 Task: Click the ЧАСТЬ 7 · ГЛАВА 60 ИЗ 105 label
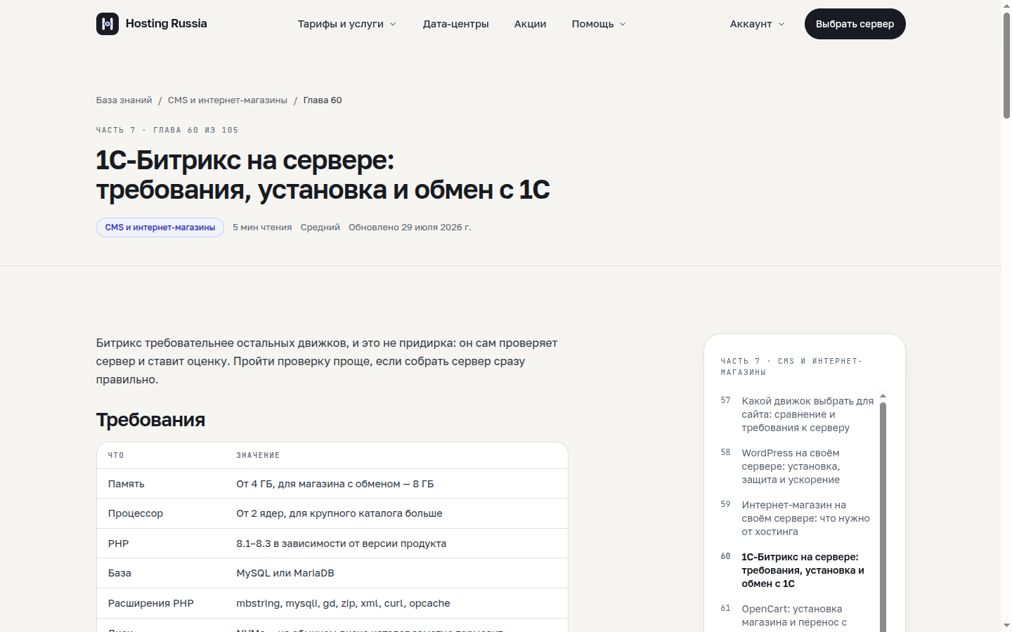coord(167,130)
